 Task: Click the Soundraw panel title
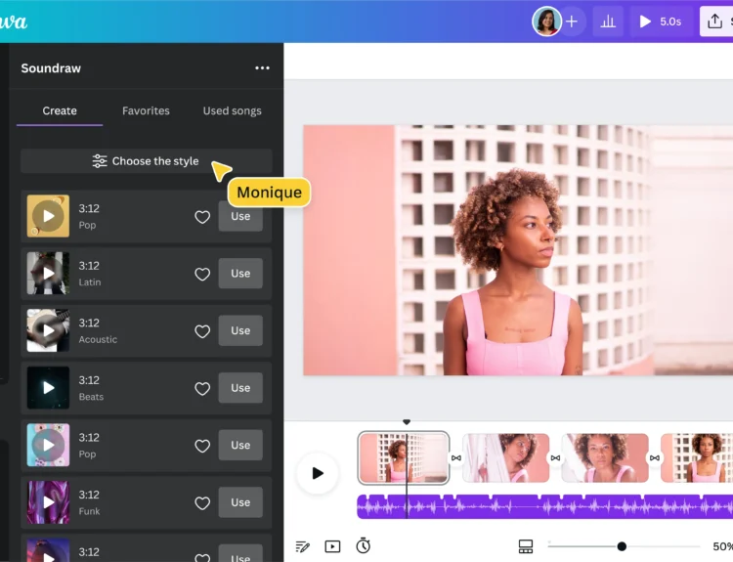[51, 68]
